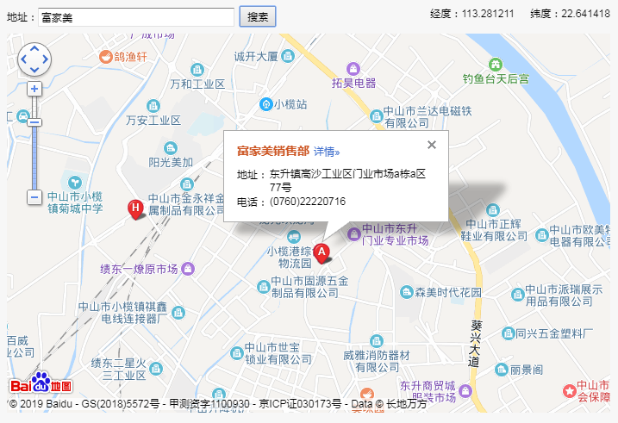Click 中山市世宝锁业有限公司 building icon

click(237, 353)
